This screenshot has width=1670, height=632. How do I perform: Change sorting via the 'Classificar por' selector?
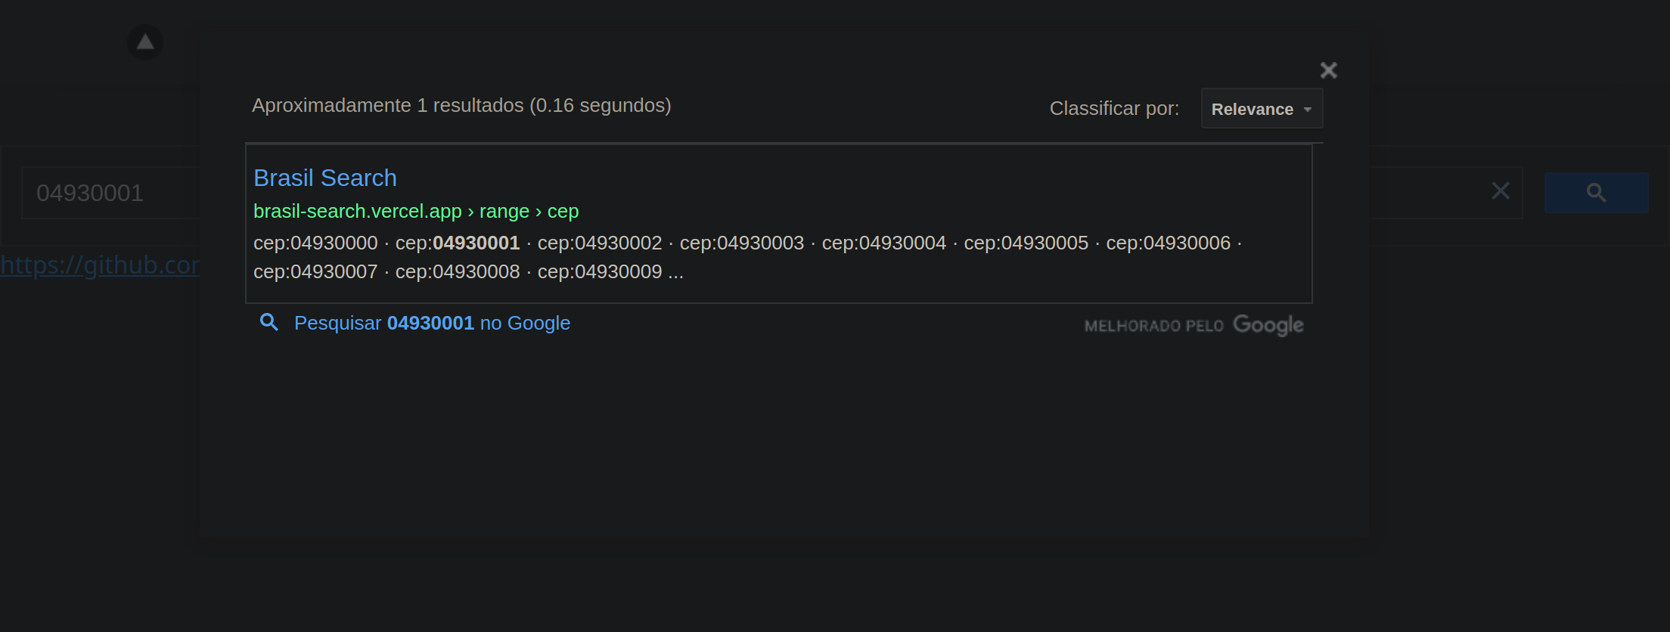coord(1261,108)
